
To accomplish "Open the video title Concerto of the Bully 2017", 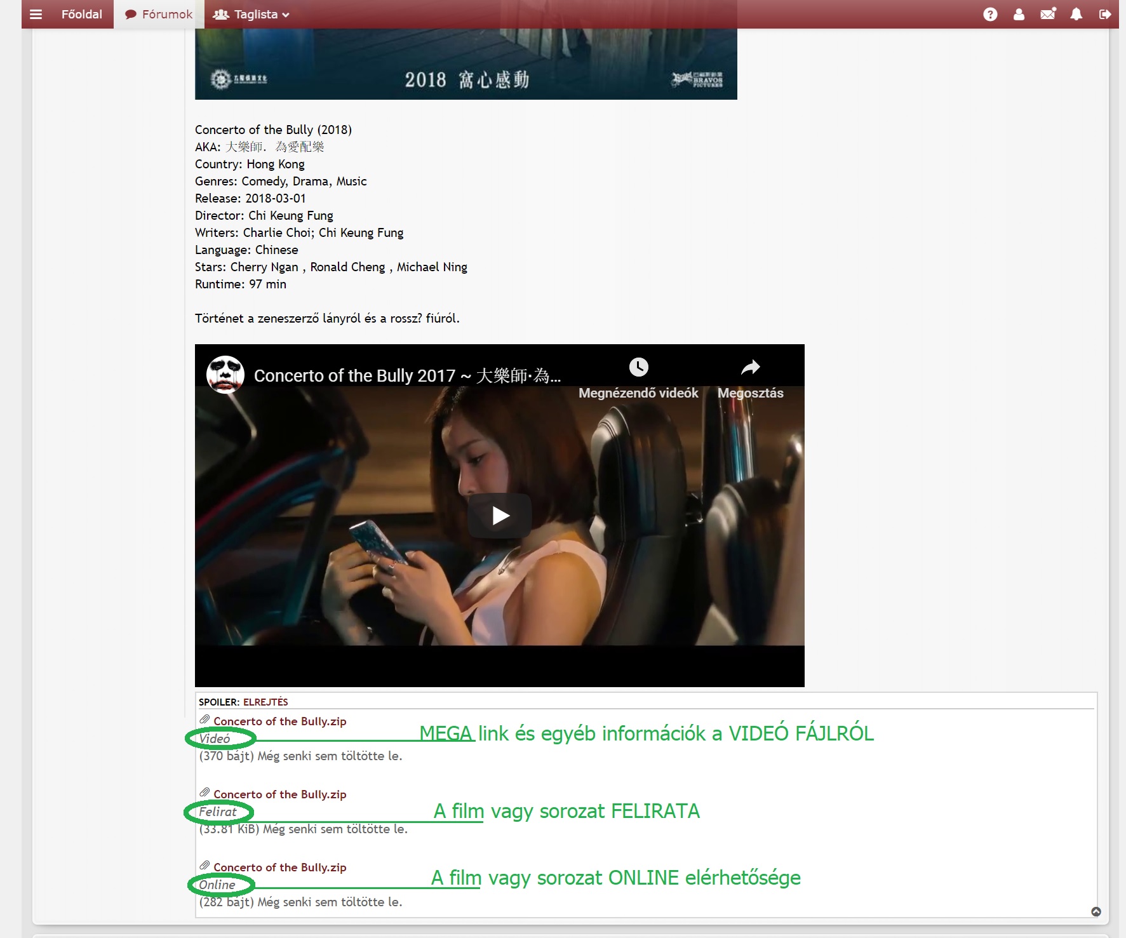I will tap(407, 375).
